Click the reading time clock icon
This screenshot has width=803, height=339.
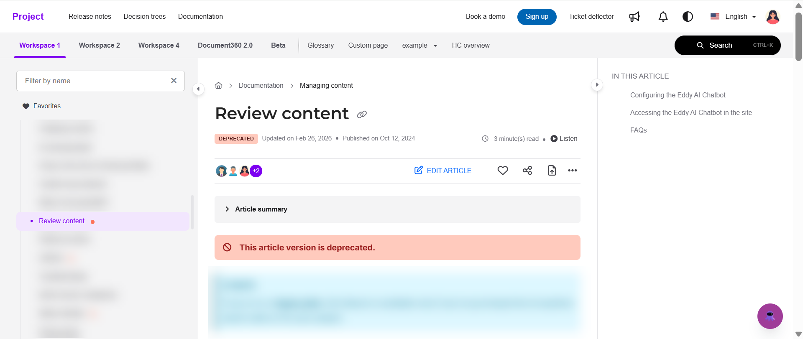click(485, 139)
